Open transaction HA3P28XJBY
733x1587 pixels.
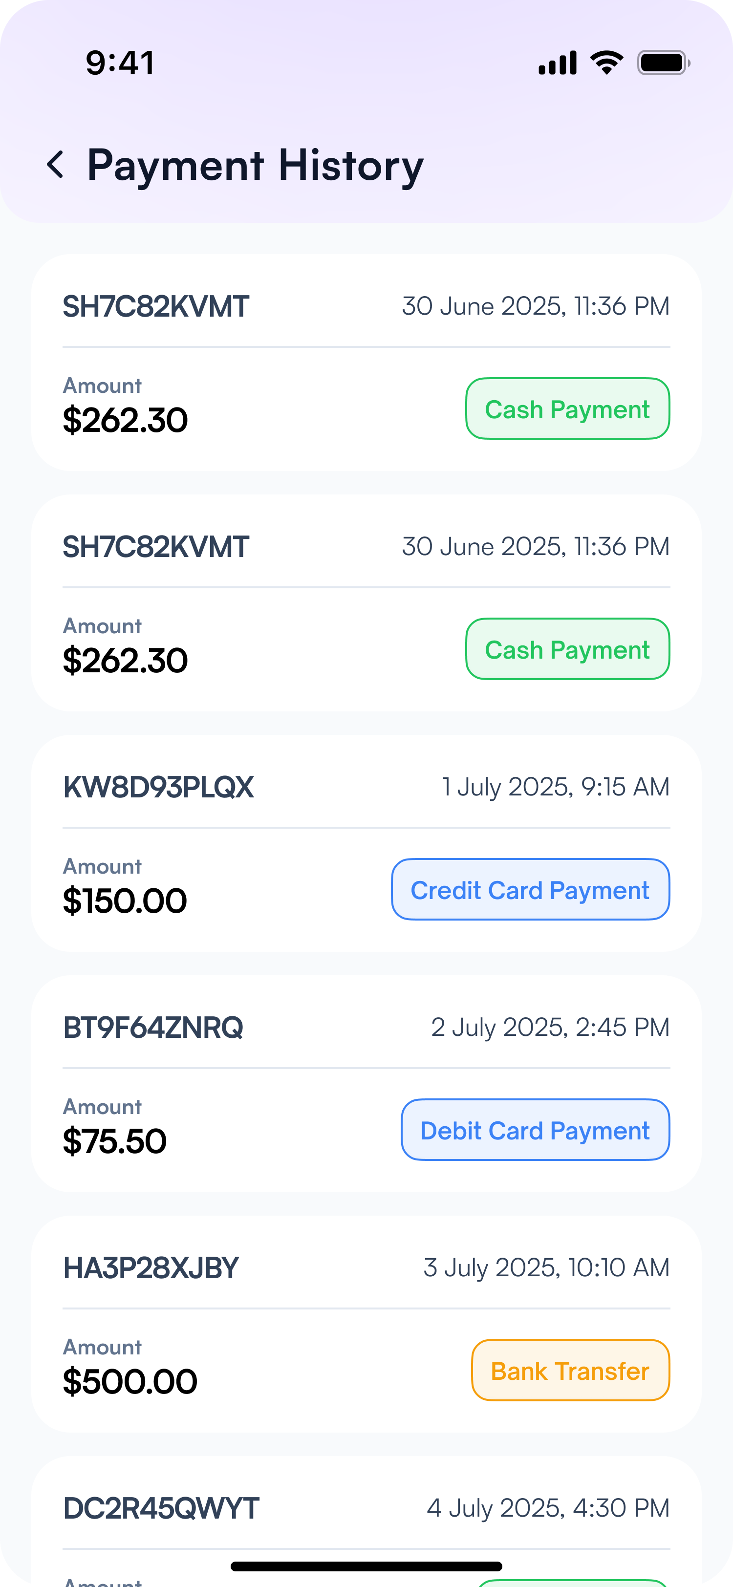151,1268
